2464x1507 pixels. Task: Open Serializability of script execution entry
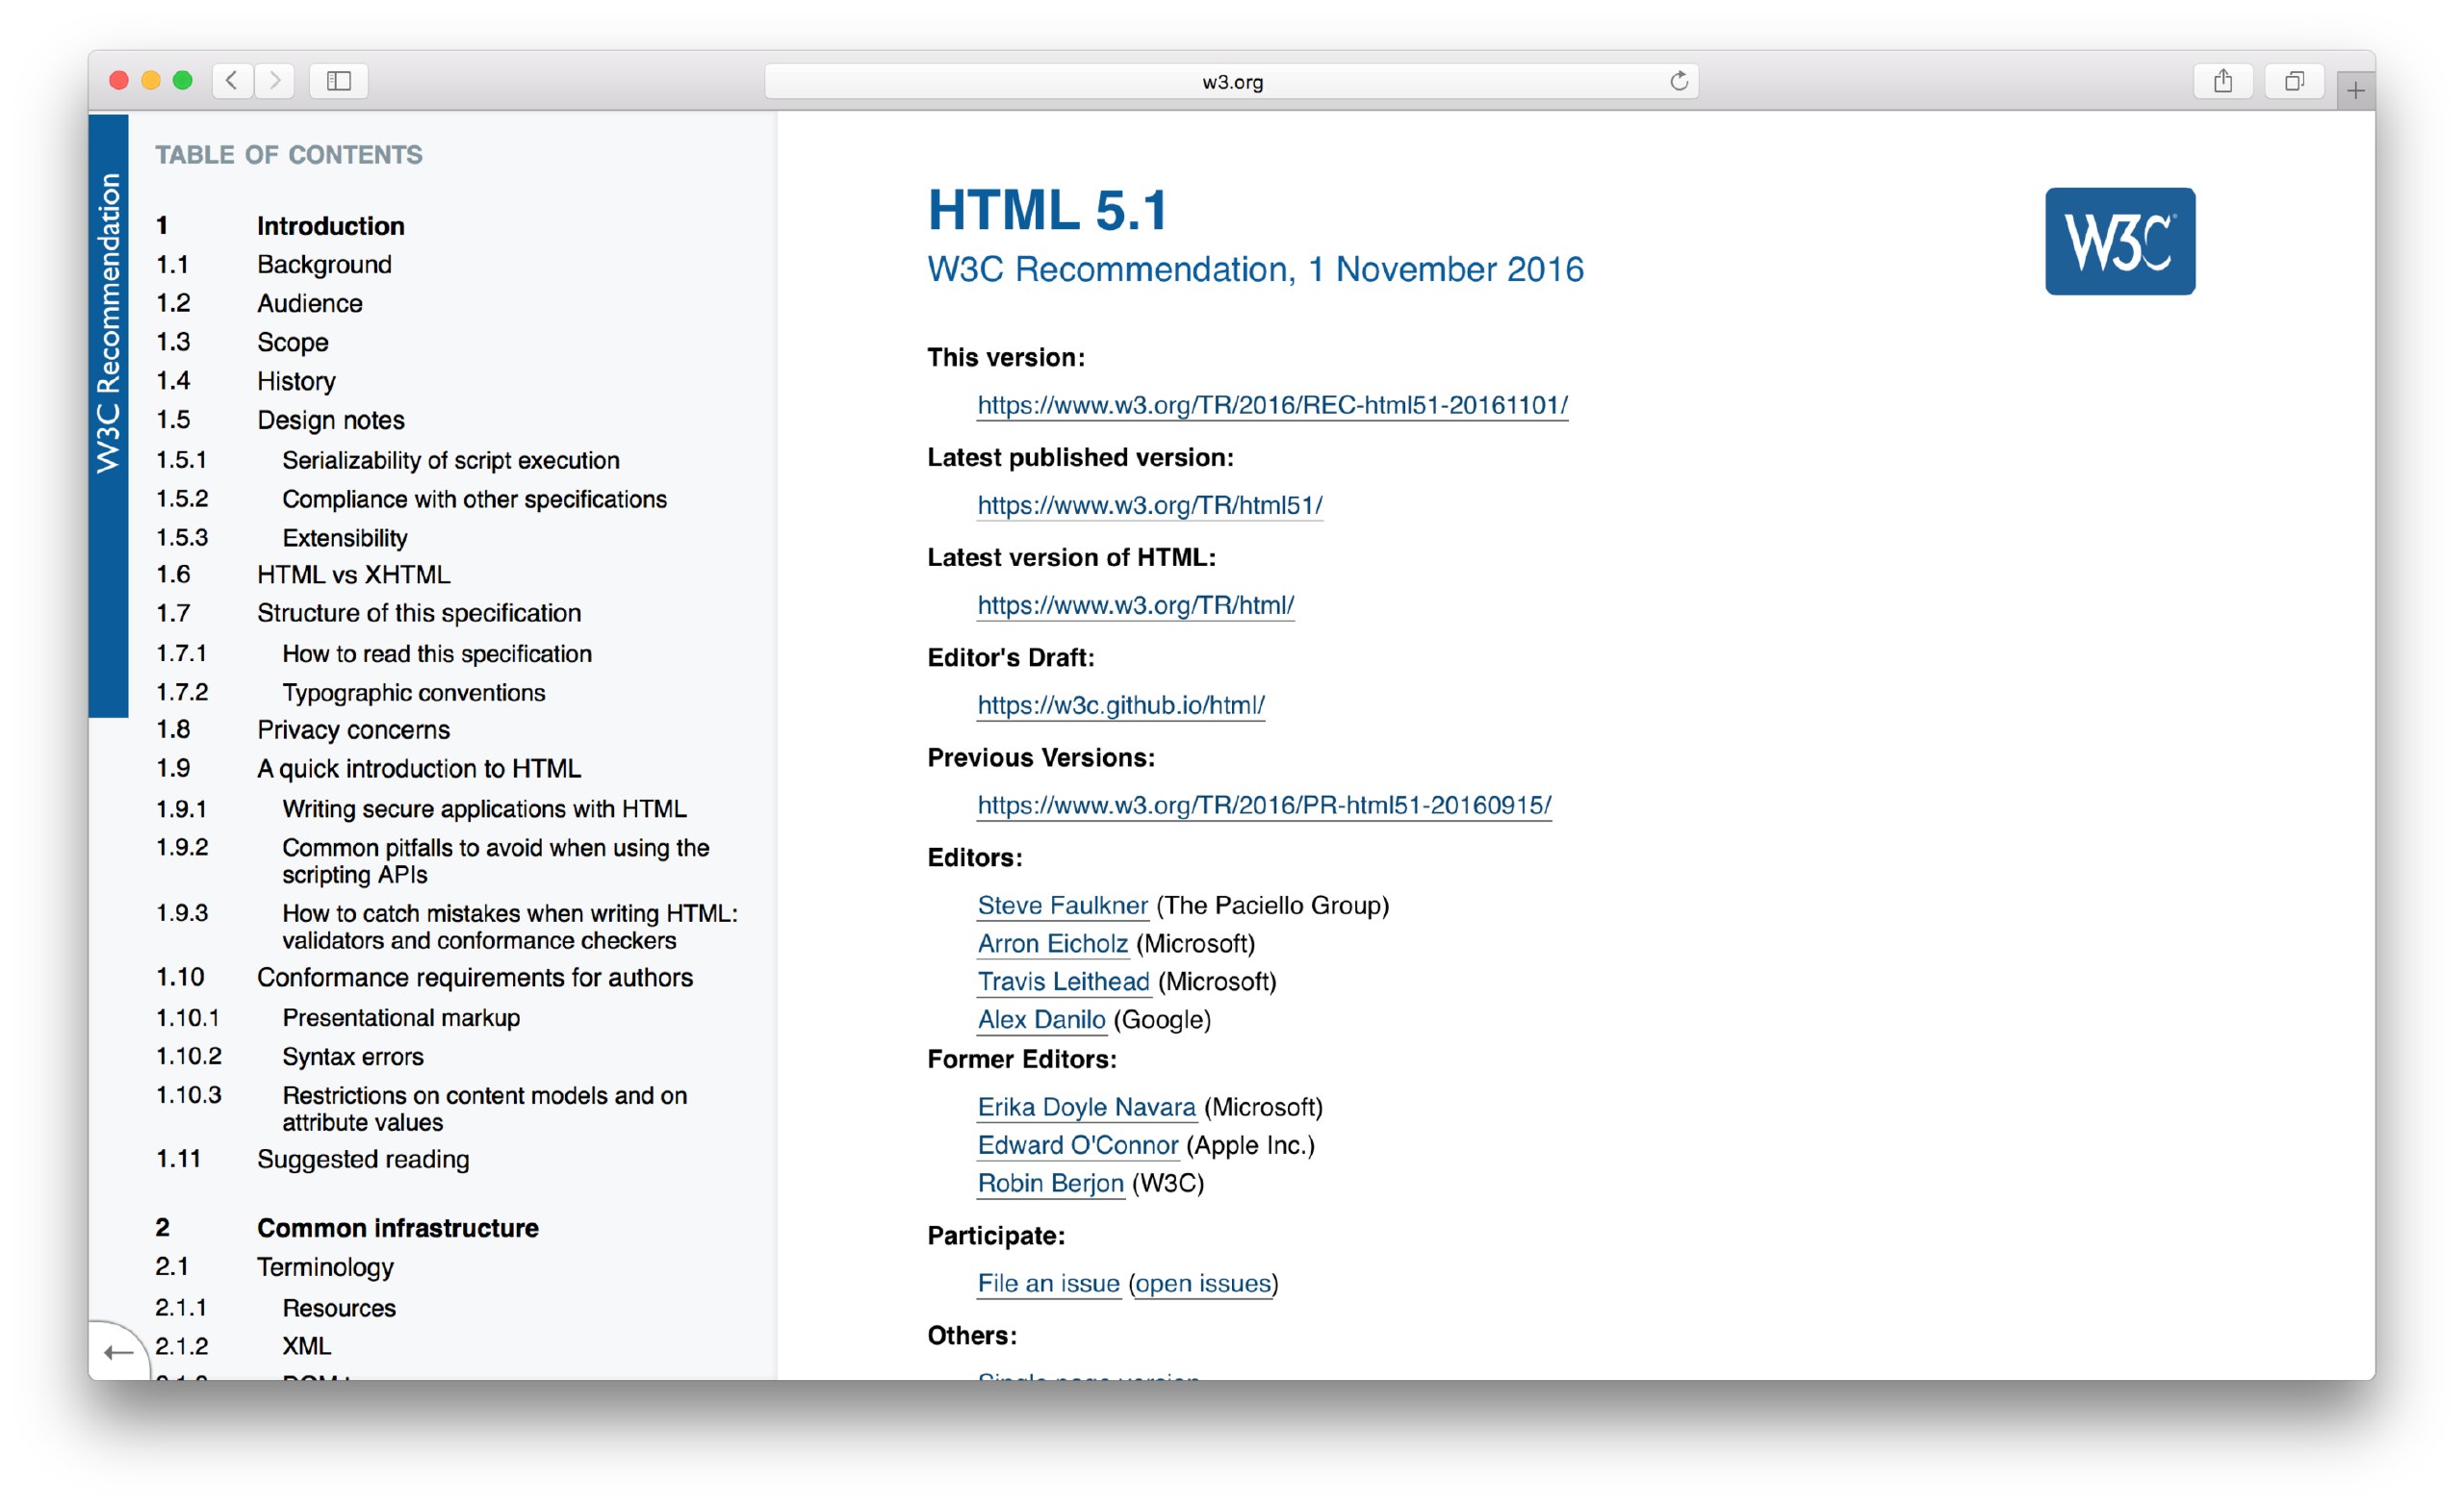(450, 460)
